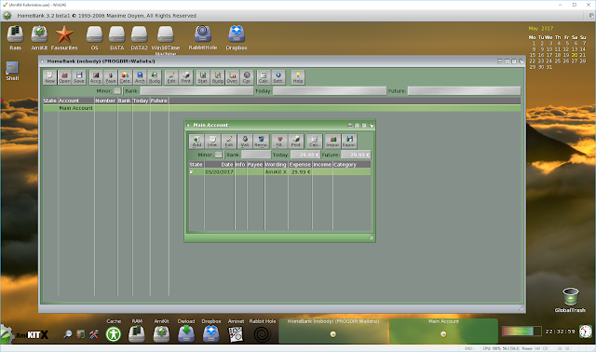Open the Car cost (Car.) toolbar button
The width and height of the screenshot is (596, 352).
(x=247, y=77)
